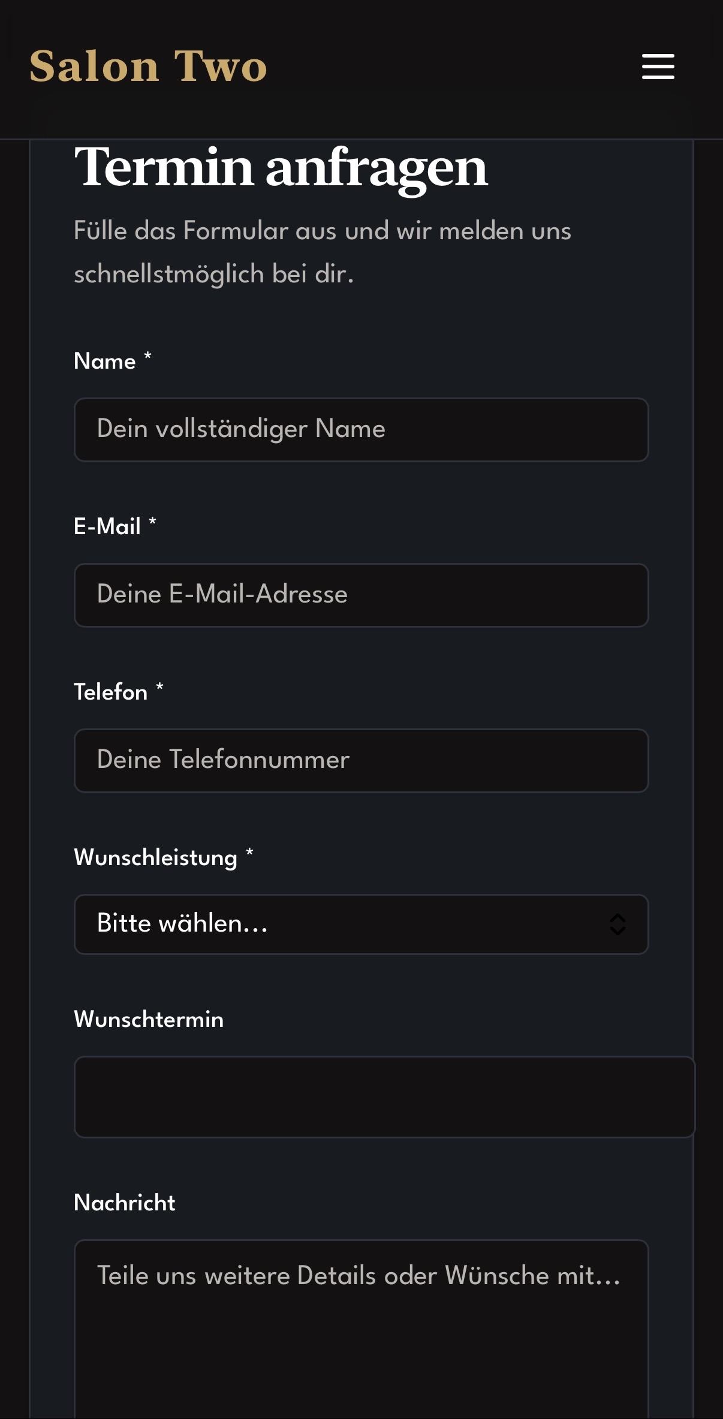Click the required asterisk beside Name

point(147,358)
